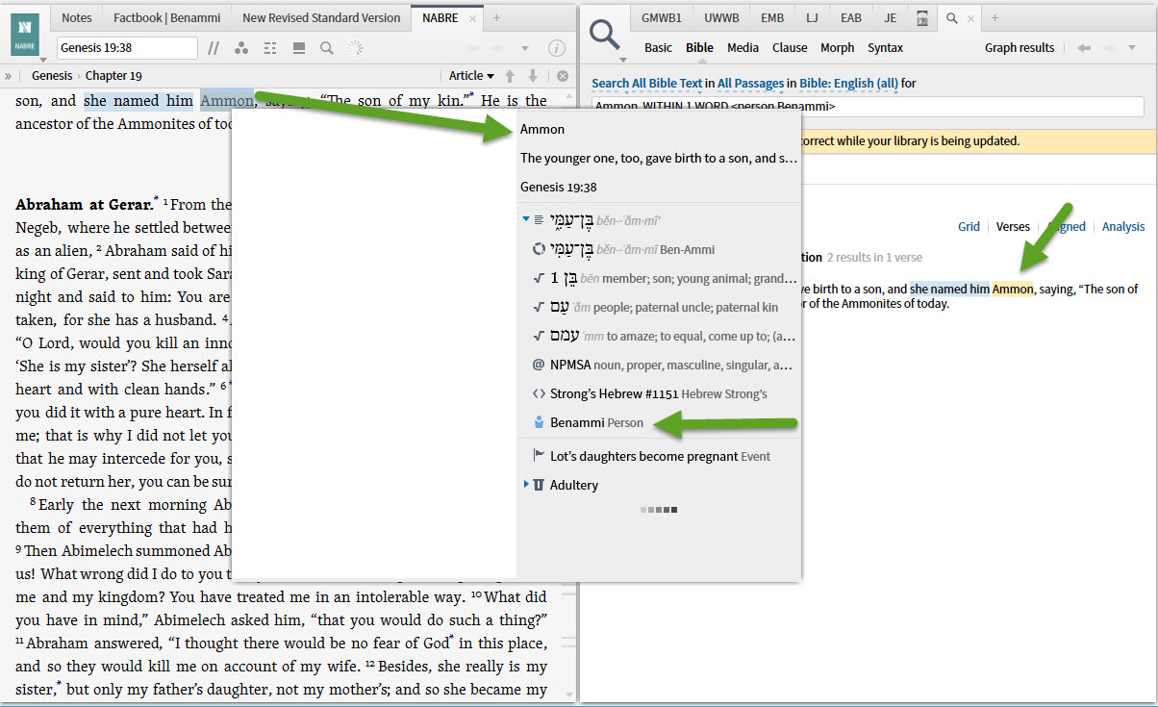1158x707 pixels.
Task: Select the Syntax search type
Action: tap(886, 48)
